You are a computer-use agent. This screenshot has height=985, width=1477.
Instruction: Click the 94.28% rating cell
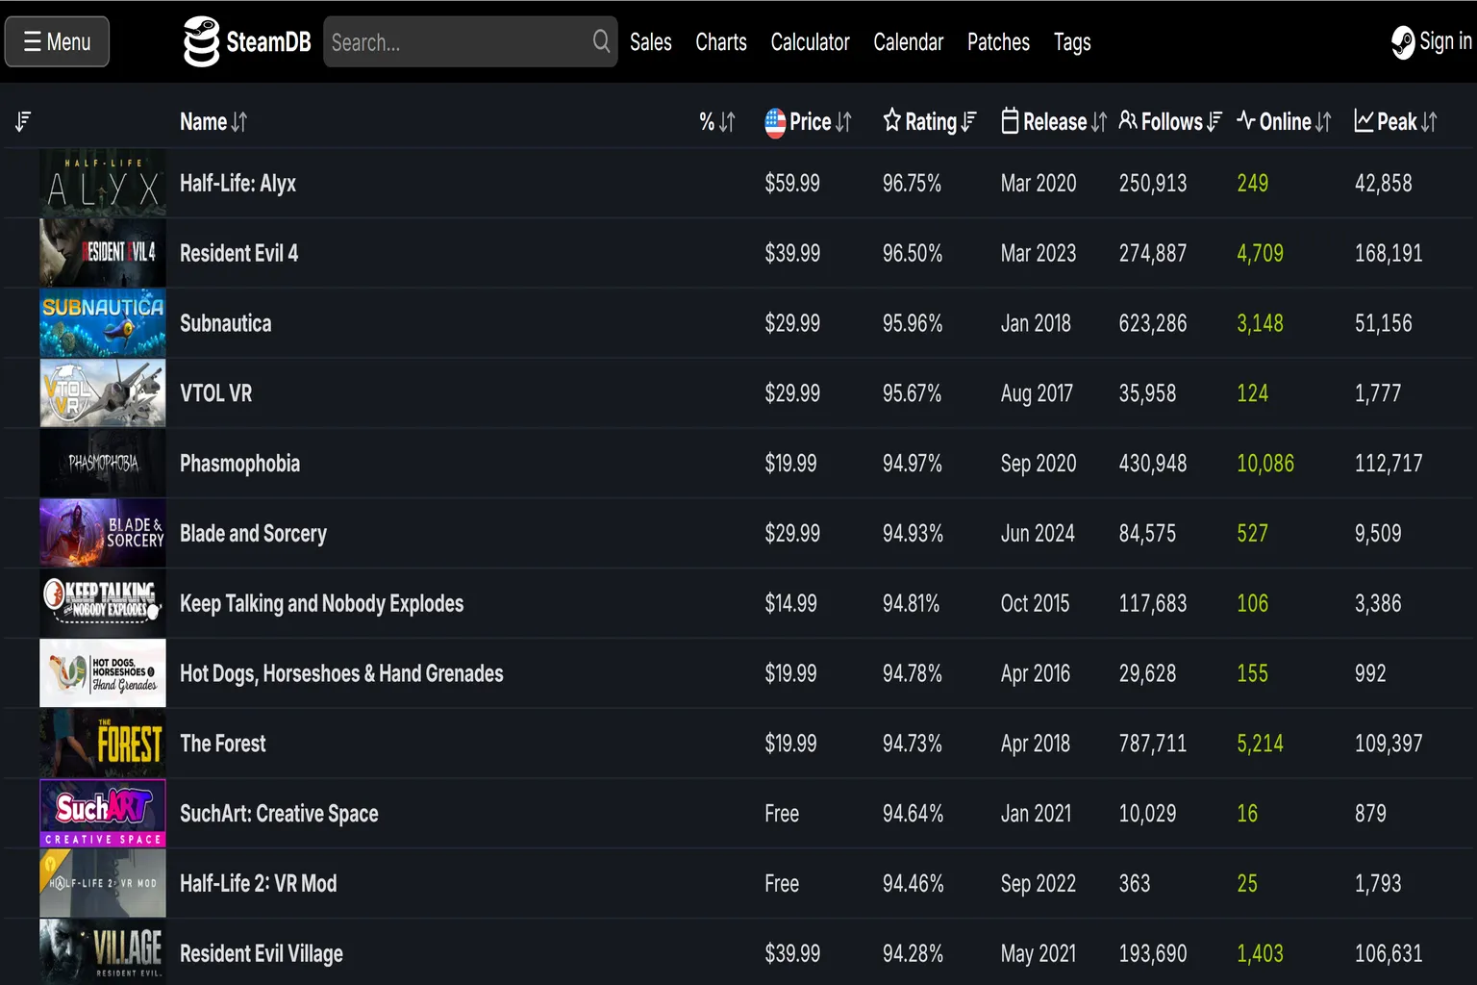click(913, 954)
